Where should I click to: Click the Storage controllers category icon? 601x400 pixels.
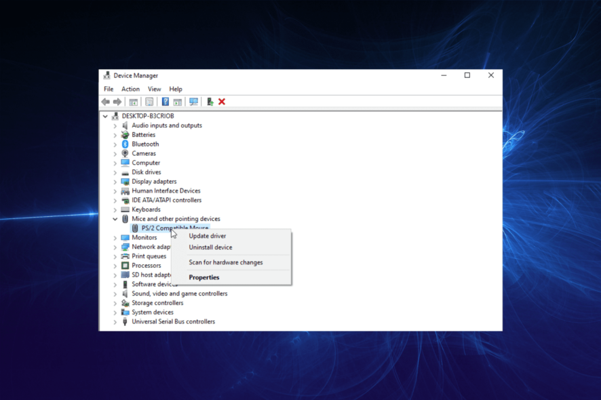(125, 302)
